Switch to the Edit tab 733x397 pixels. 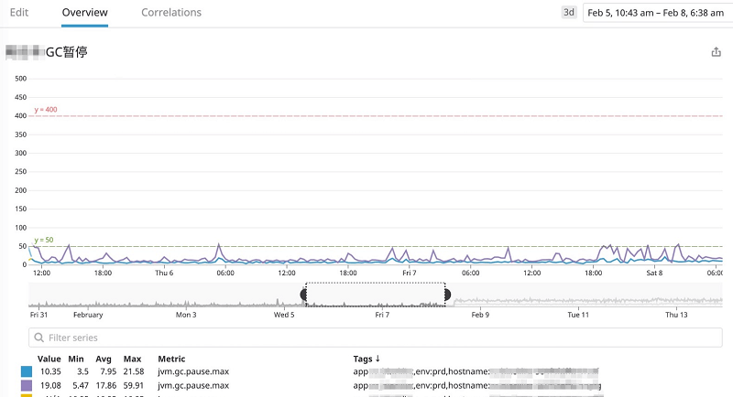click(18, 13)
